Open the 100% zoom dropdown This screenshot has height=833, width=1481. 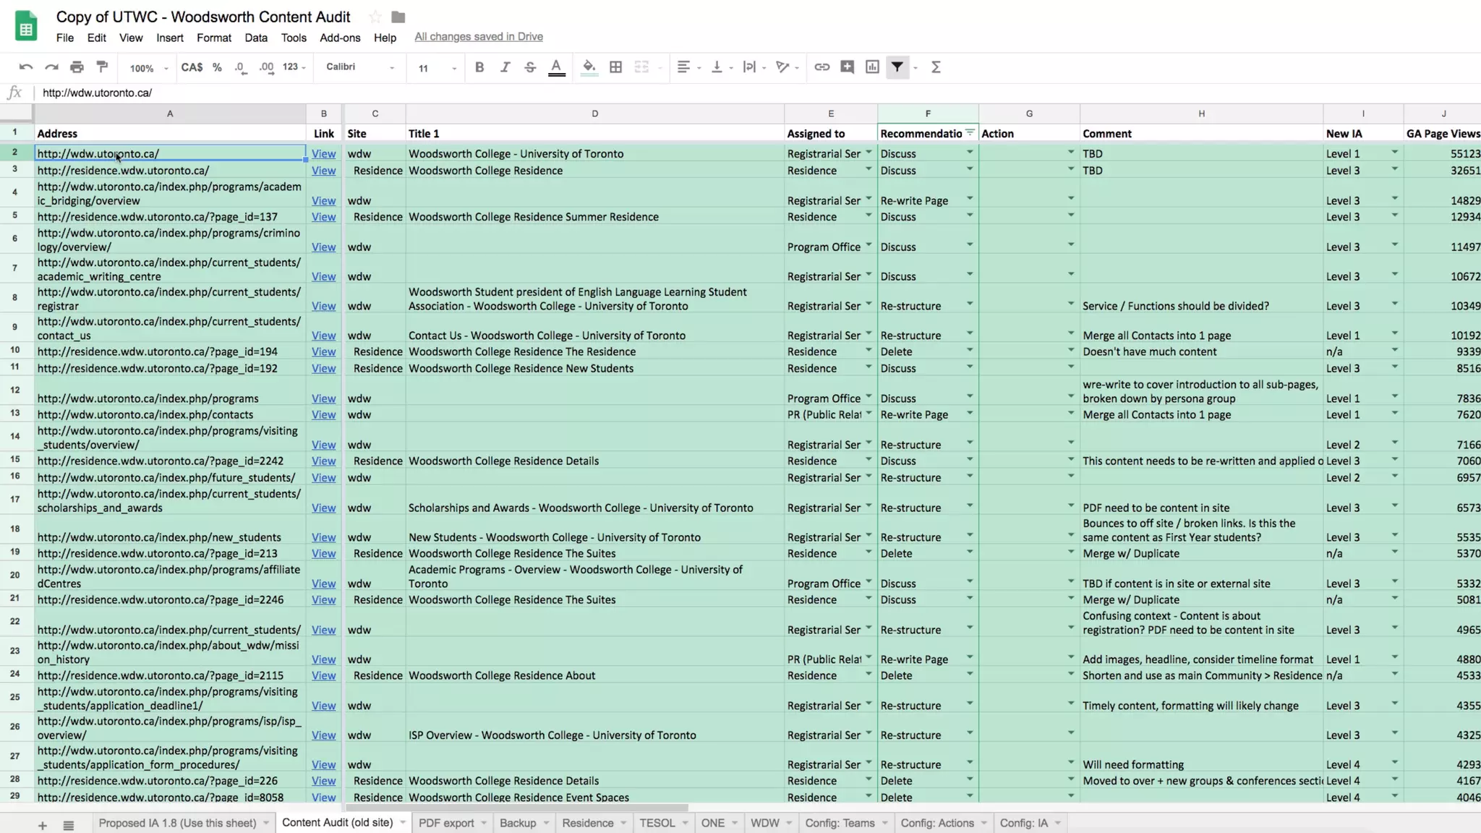point(148,68)
